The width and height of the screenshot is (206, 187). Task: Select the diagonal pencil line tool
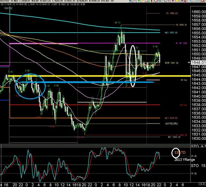(x=164, y=1)
